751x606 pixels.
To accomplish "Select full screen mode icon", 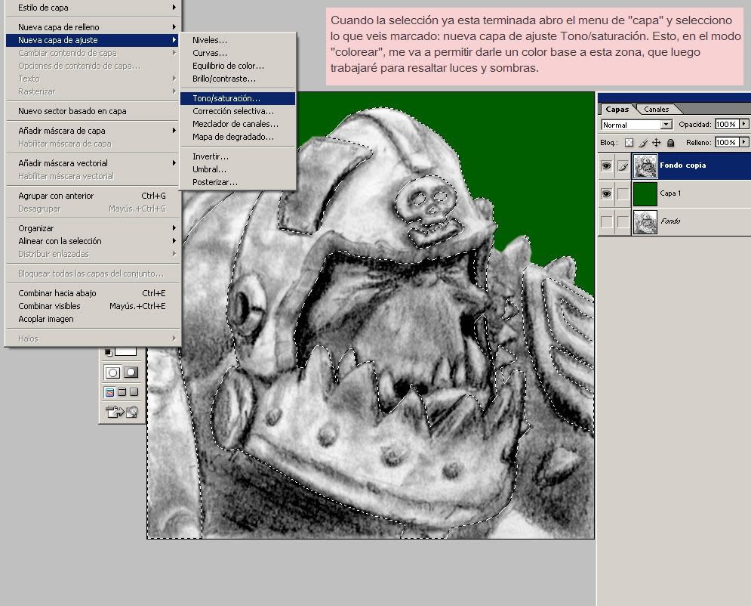I will 134,392.
